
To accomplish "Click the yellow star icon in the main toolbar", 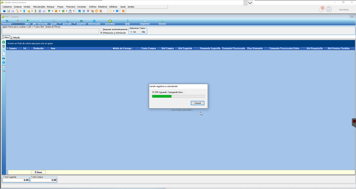I will pos(110,11).
